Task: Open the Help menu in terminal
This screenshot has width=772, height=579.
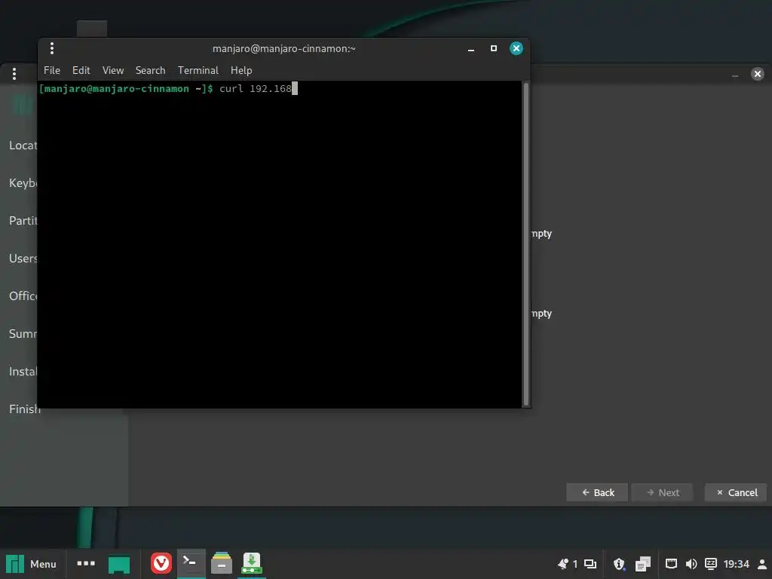Action: click(241, 70)
